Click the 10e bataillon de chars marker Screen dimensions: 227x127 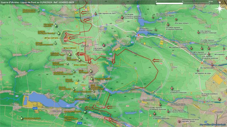(x=198, y=71)
